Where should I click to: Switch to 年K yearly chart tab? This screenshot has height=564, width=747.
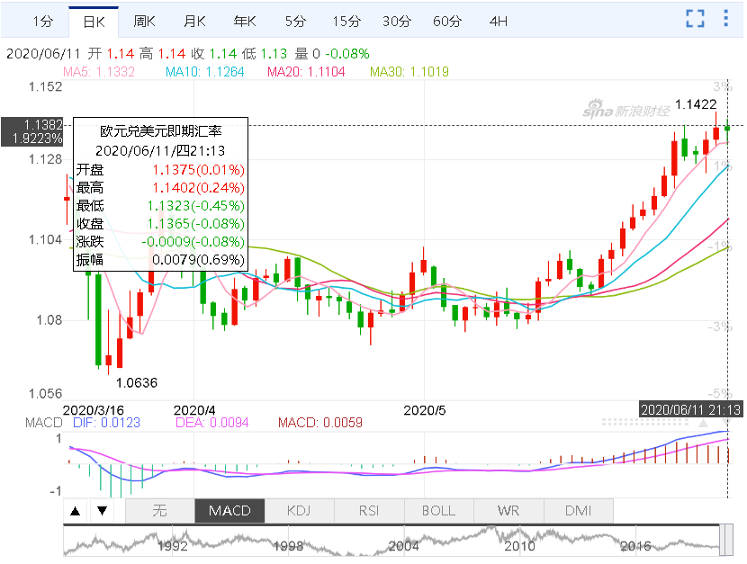click(x=245, y=22)
